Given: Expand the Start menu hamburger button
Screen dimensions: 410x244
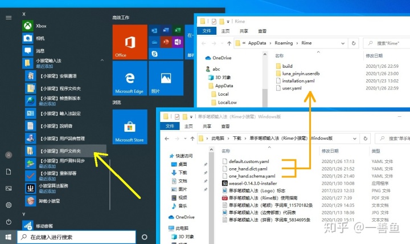Looking at the screenshot, I should pos(9,18).
